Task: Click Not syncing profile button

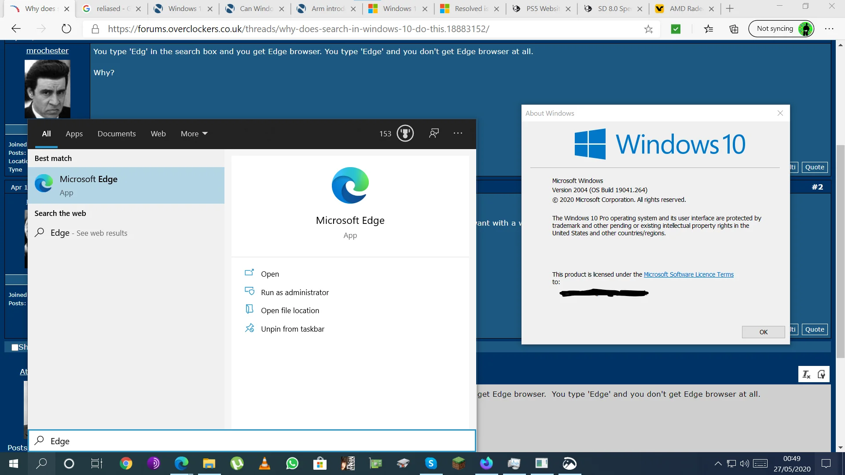Action: [x=781, y=29]
